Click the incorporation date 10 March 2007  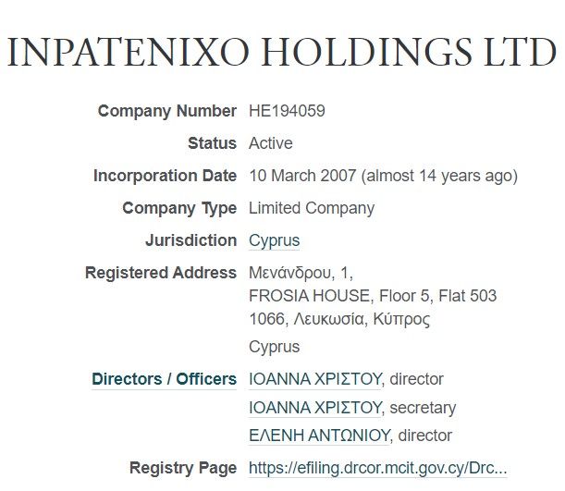click(302, 176)
